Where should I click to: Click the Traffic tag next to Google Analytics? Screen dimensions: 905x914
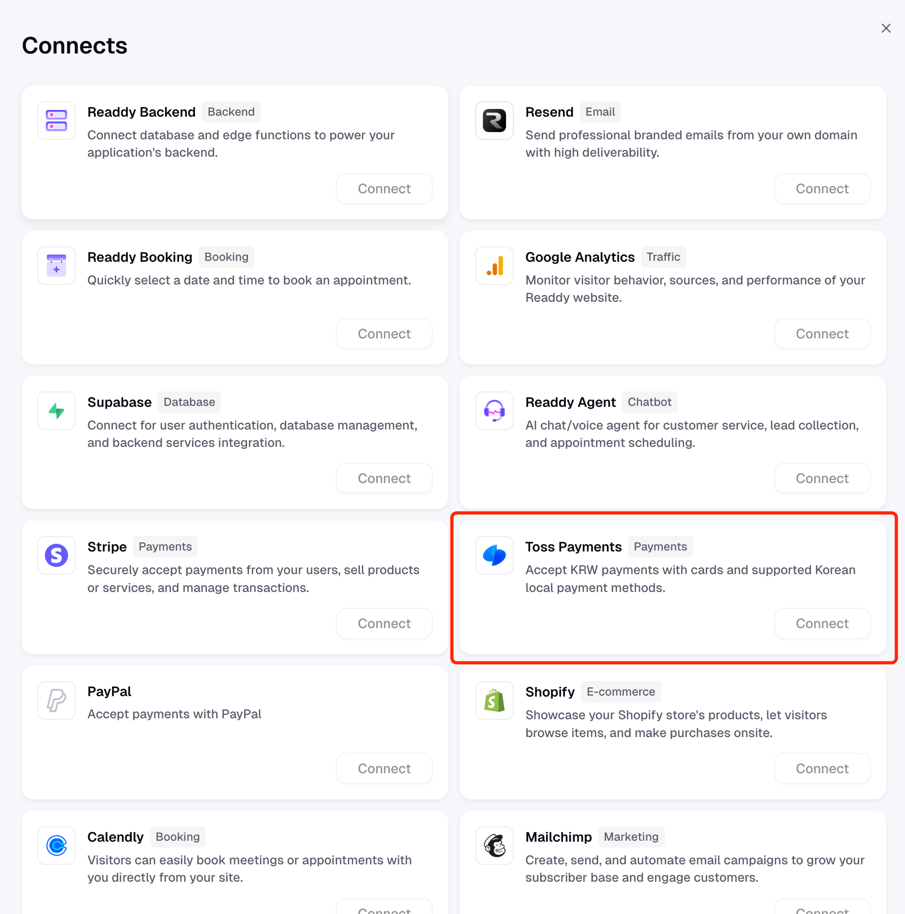click(663, 257)
